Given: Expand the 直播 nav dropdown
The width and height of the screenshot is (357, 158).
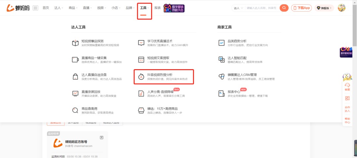Looking at the screenshot, I should (87, 8).
